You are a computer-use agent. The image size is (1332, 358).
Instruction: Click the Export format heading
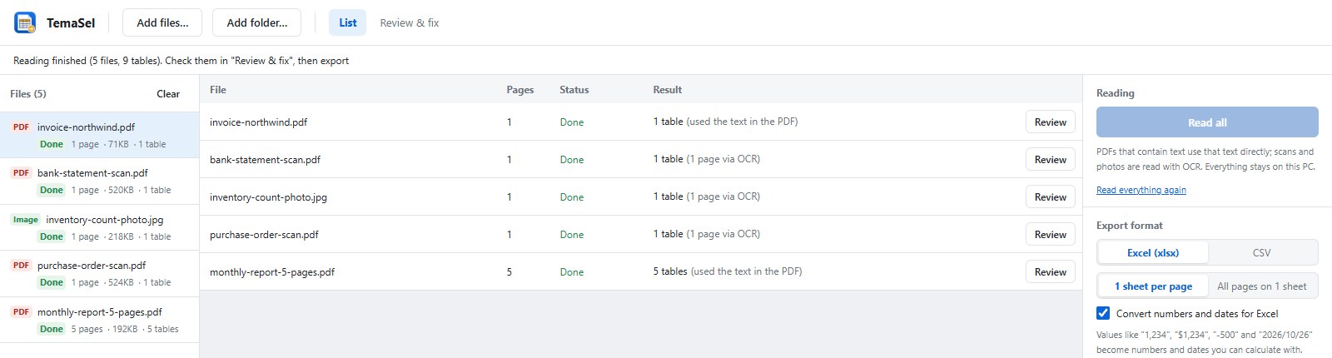(x=1130, y=226)
